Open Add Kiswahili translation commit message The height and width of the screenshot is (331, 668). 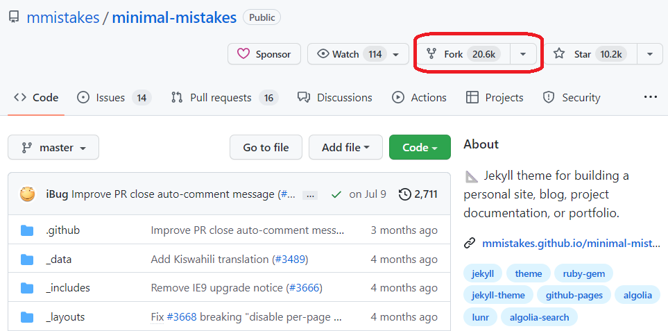[x=209, y=260]
